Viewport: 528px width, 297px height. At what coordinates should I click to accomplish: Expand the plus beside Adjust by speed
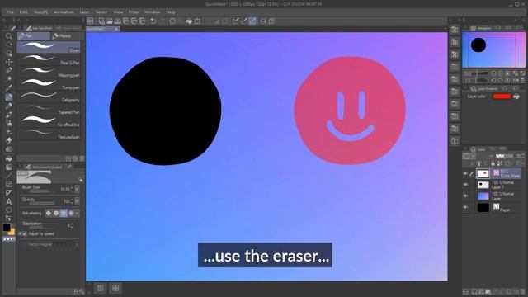pyautogui.click(x=20, y=233)
